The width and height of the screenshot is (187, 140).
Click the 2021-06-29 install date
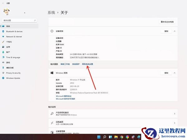pos(74,86)
